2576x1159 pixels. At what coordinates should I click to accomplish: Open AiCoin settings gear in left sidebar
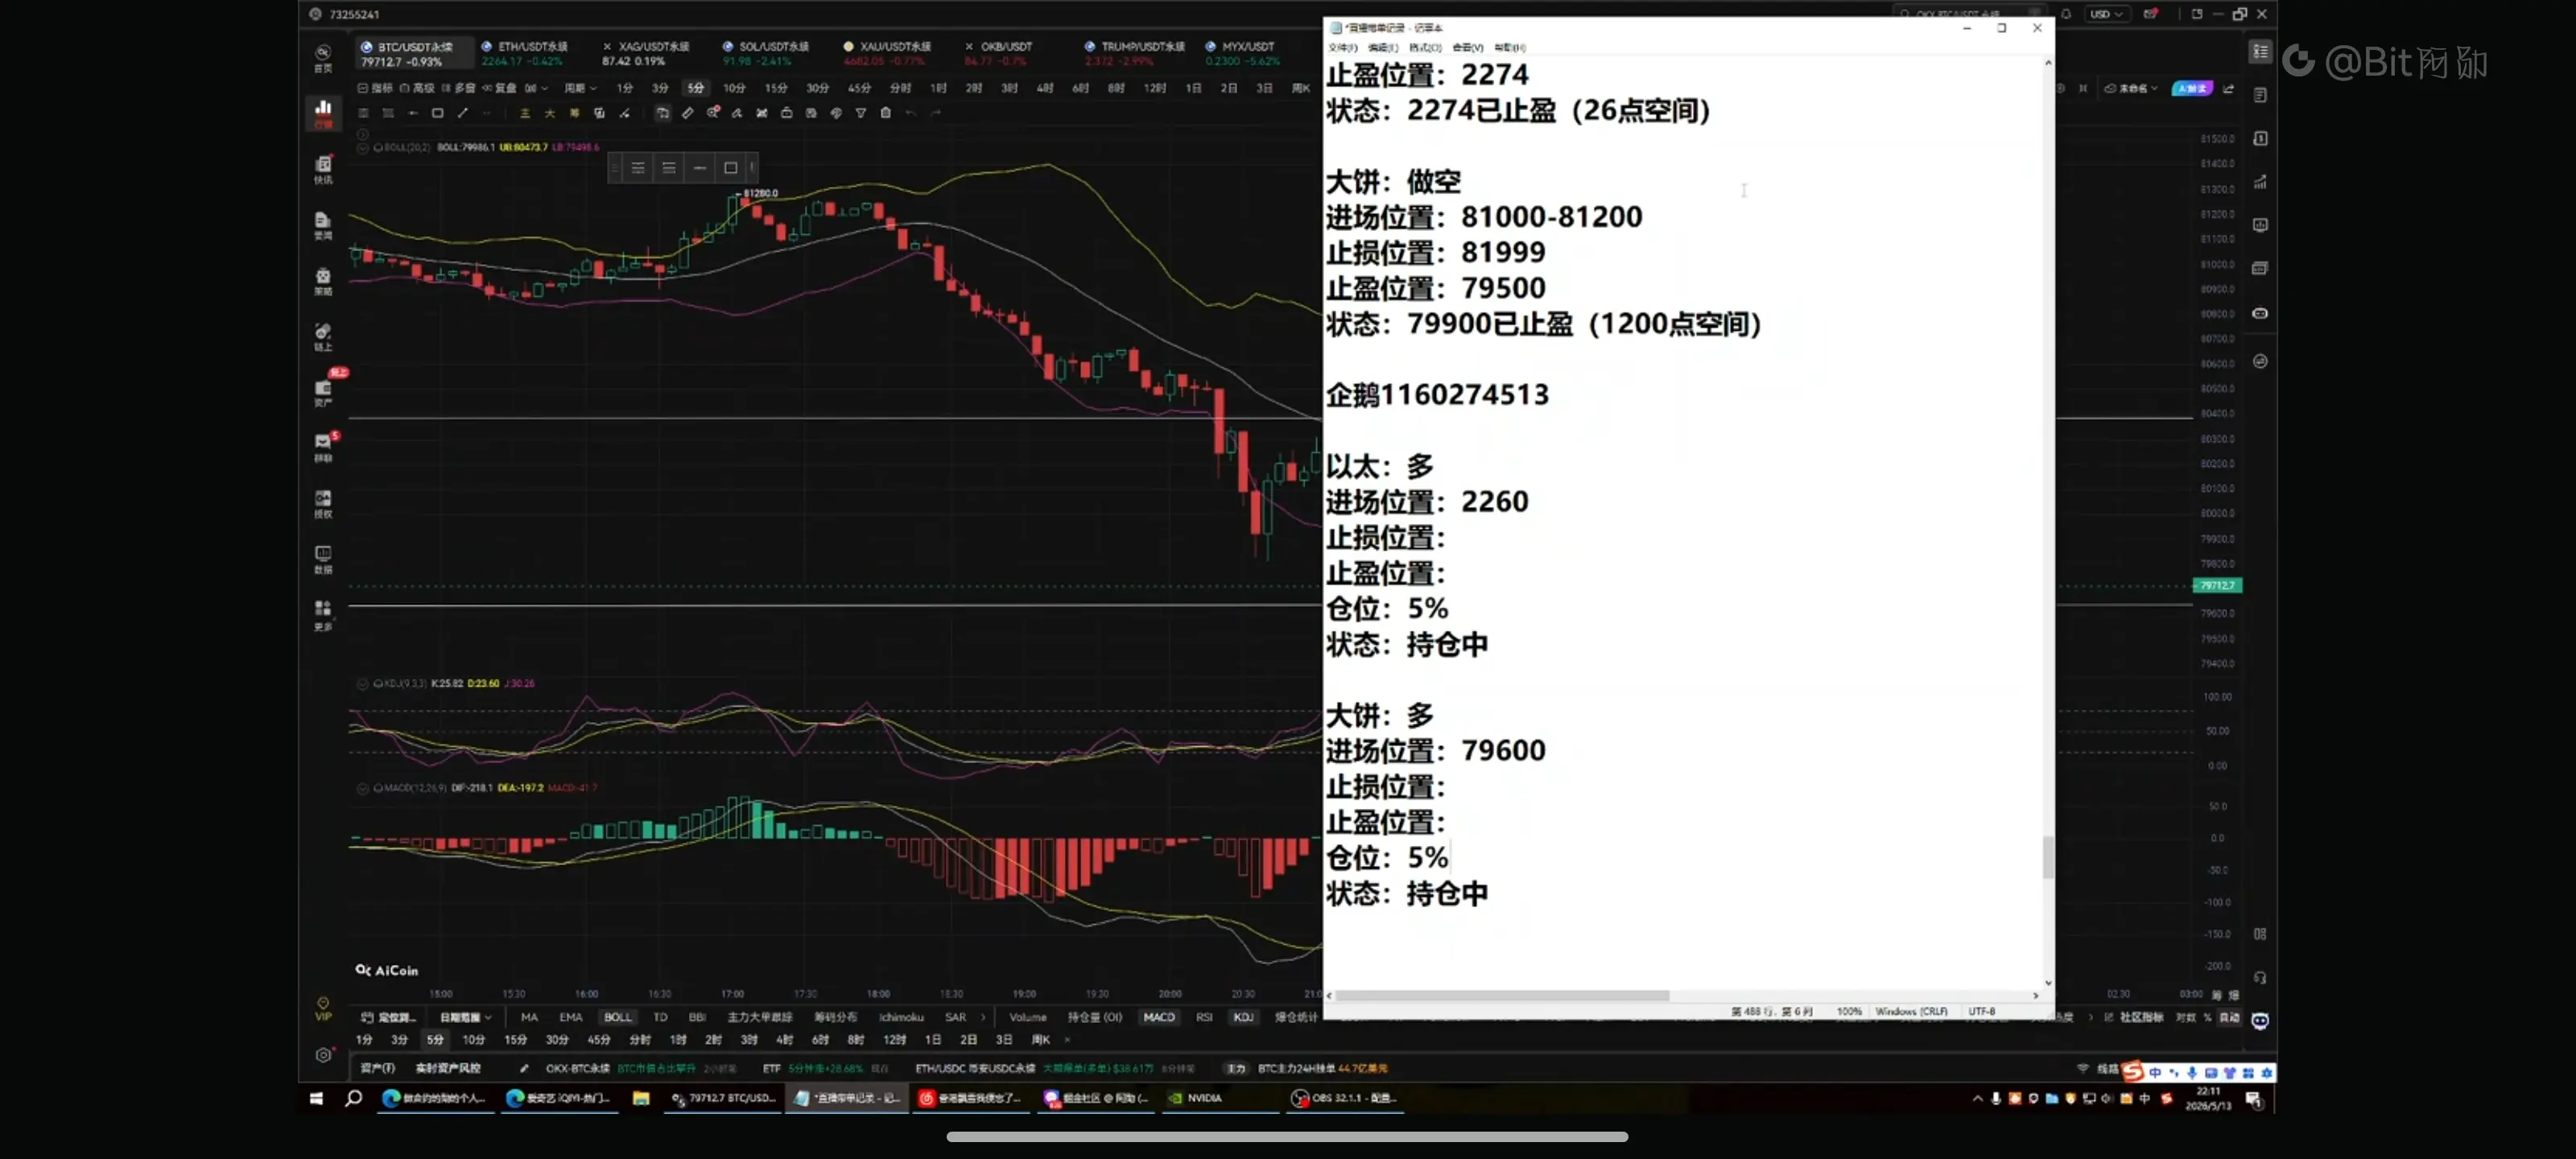[x=323, y=1054]
